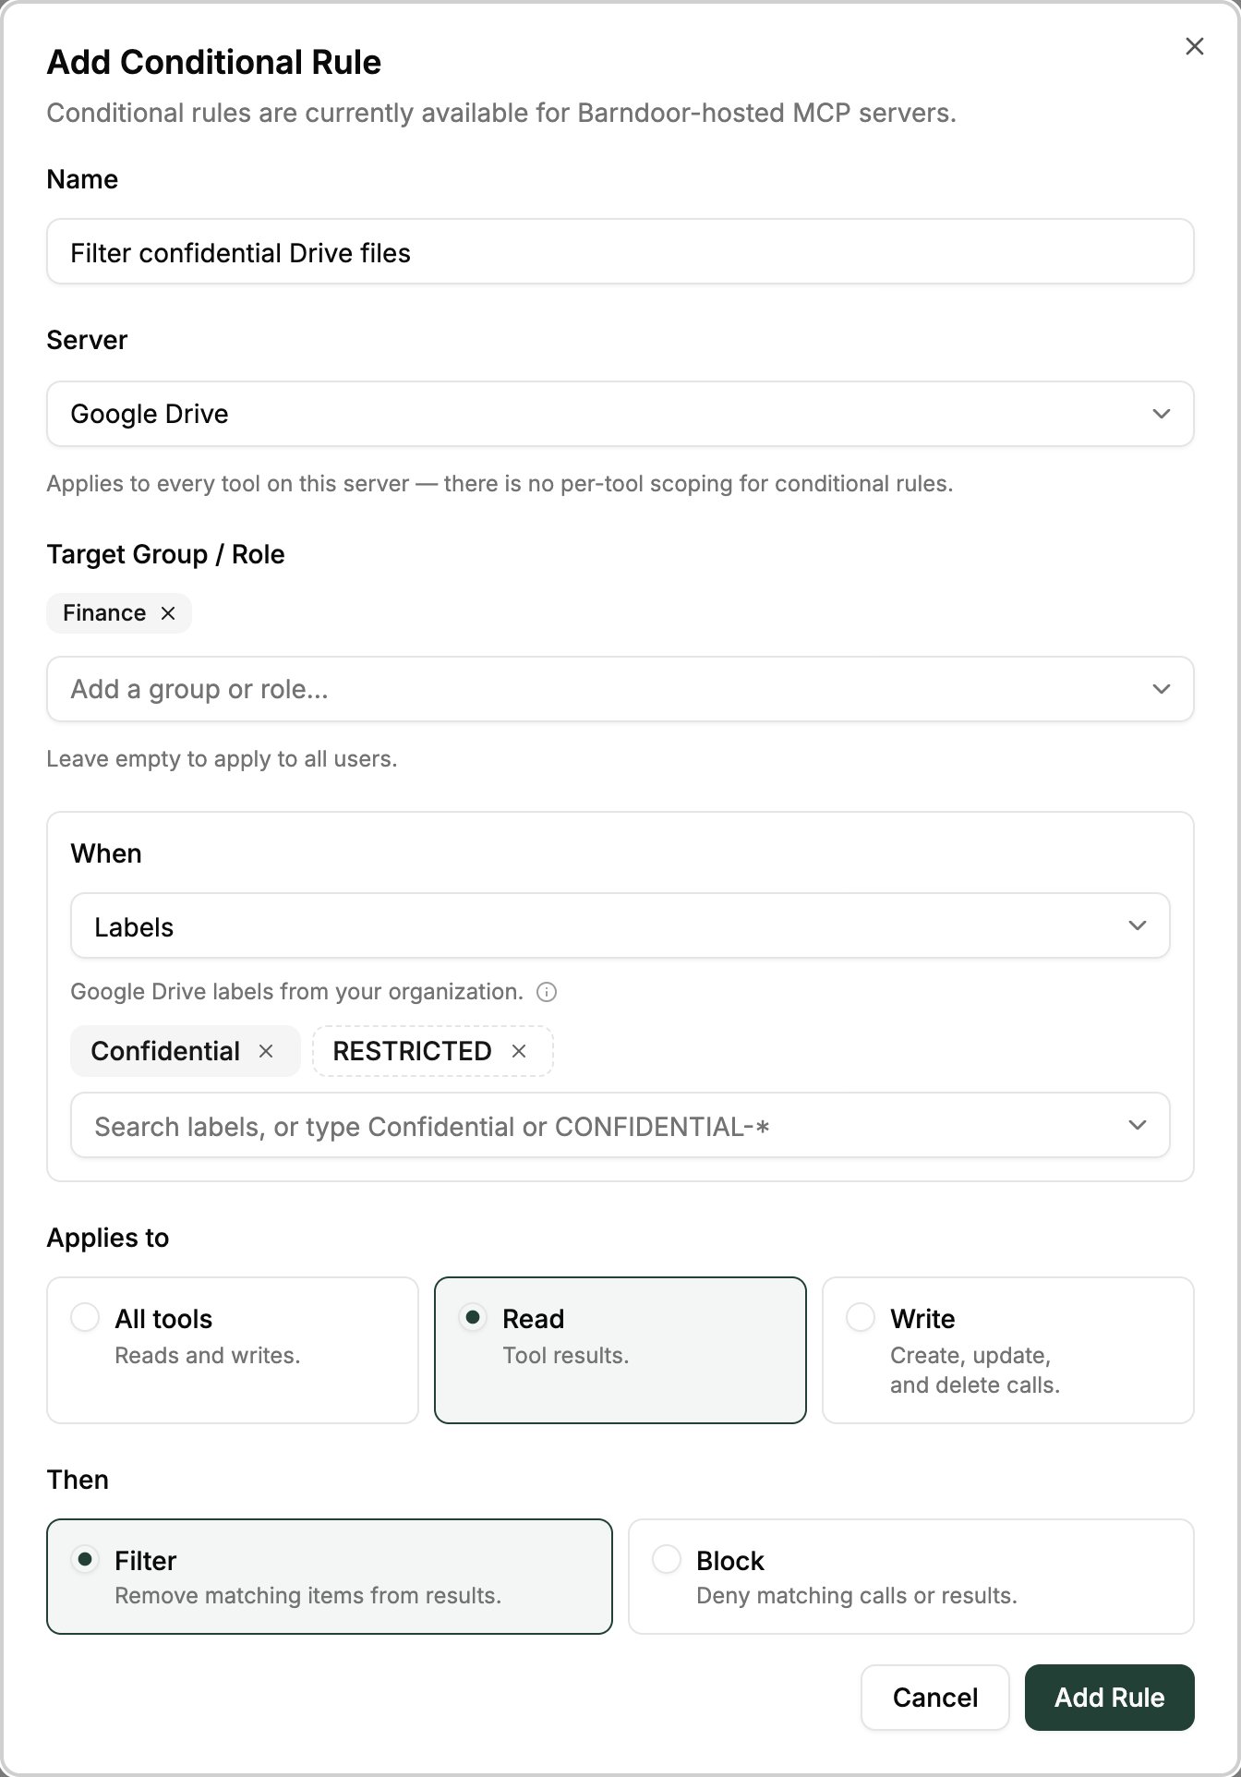
Task: Click the Add Rule button
Action: 1110,1698
